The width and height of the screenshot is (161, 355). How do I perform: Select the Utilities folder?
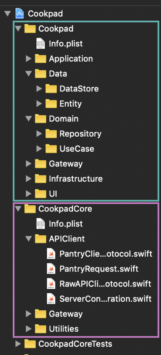click(57, 329)
